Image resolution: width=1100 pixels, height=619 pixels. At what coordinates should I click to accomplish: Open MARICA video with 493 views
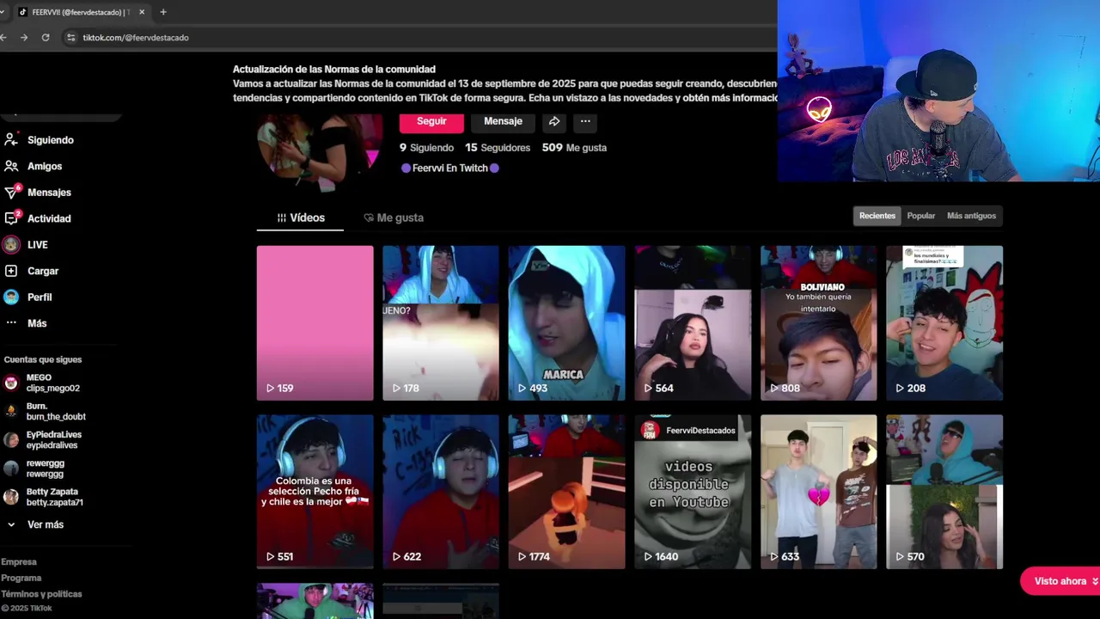point(567,323)
